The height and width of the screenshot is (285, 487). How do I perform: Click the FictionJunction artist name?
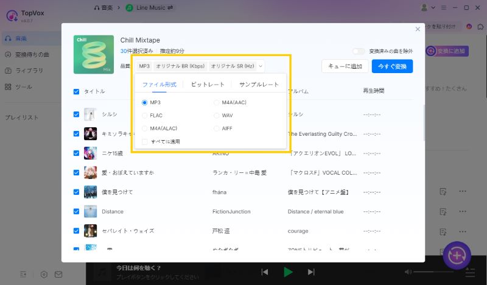[231, 212]
